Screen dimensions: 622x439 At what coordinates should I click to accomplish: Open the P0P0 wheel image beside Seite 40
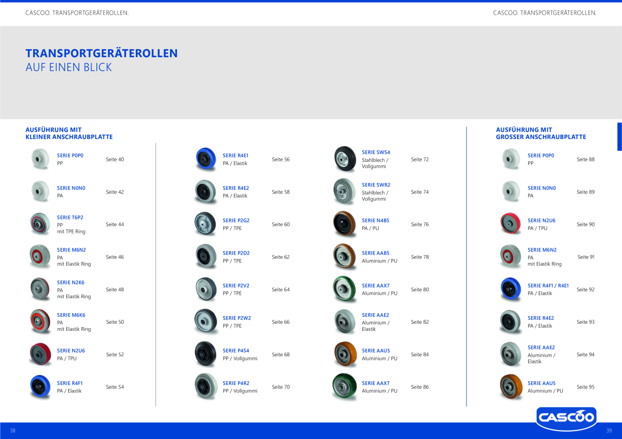(x=40, y=159)
